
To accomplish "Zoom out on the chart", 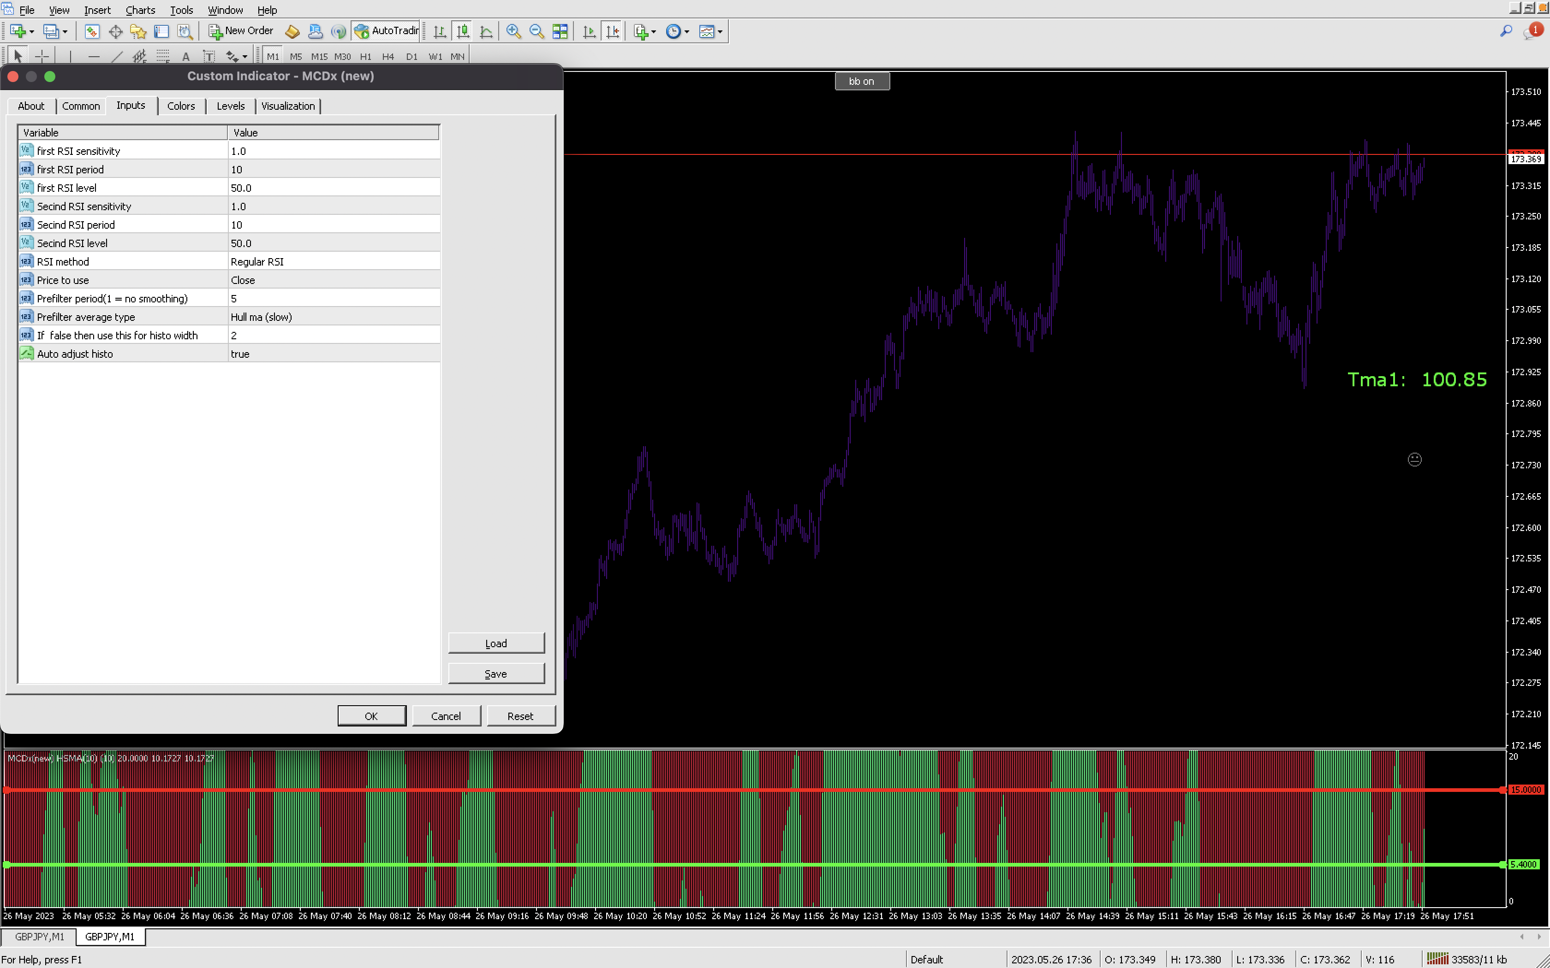I will [x=537, y=31].
